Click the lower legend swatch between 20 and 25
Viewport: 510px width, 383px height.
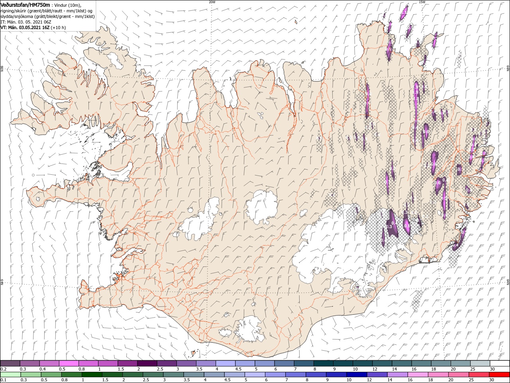tap(458, 375)
